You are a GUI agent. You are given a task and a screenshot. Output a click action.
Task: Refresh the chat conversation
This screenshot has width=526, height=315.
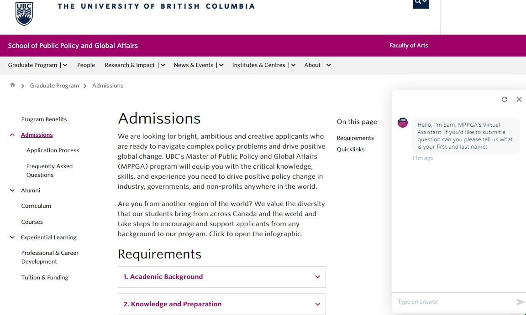[504, 99]
